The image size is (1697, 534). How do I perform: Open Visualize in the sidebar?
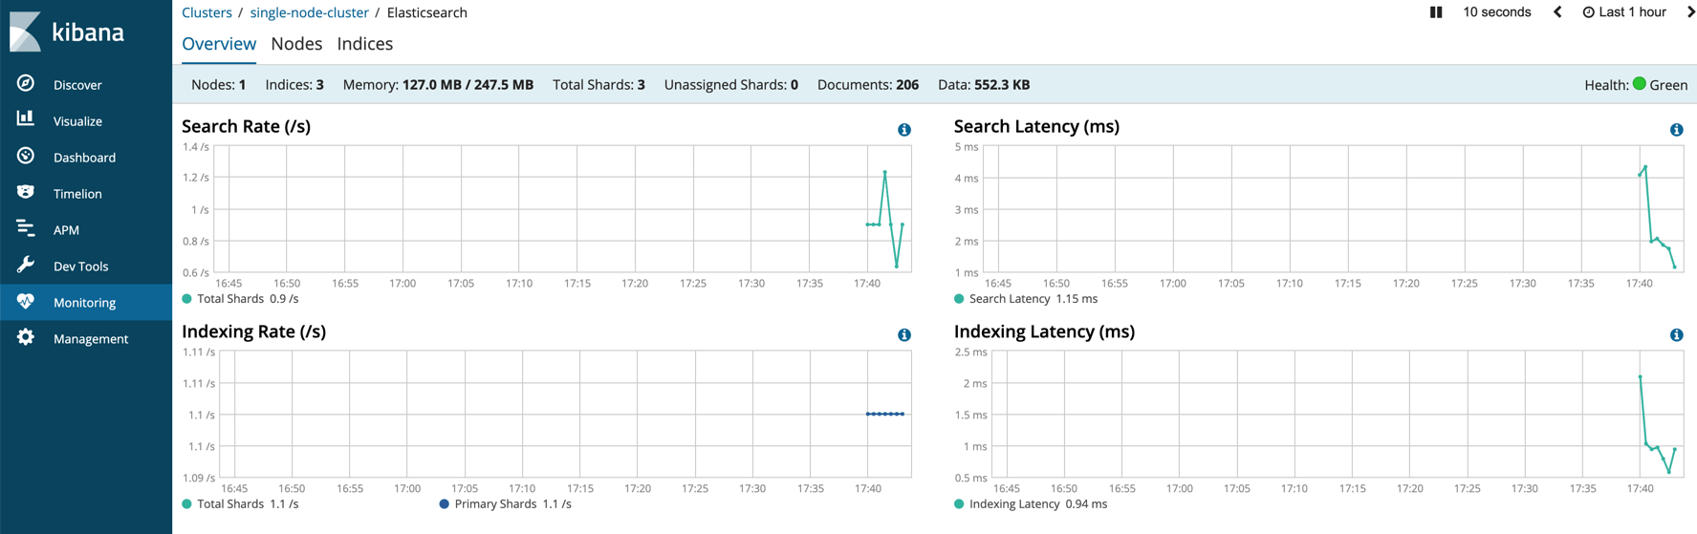tap(86, 120)
